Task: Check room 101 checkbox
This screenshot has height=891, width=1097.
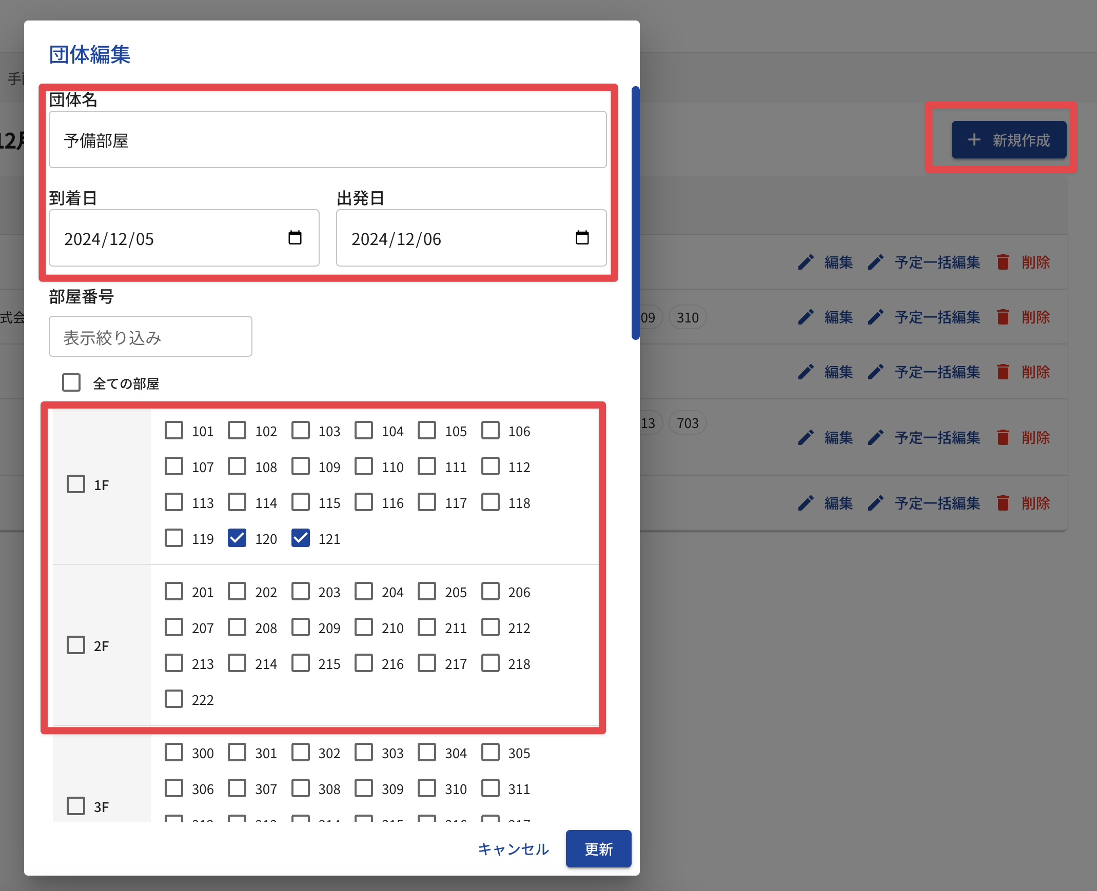Action: (x=174, y=430)
